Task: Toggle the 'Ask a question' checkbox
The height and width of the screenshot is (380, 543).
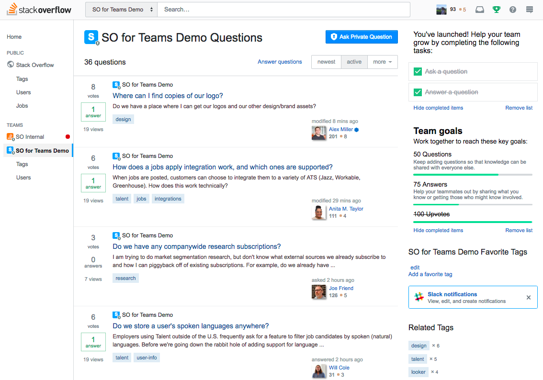Action: pos(418,72)
